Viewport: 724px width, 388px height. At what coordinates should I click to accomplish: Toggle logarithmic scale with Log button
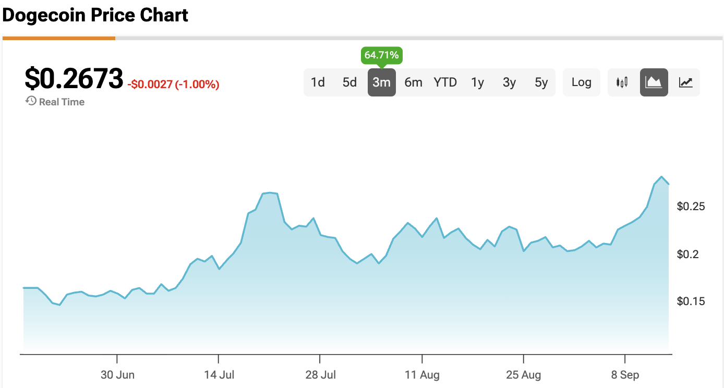tap(581, 82)
